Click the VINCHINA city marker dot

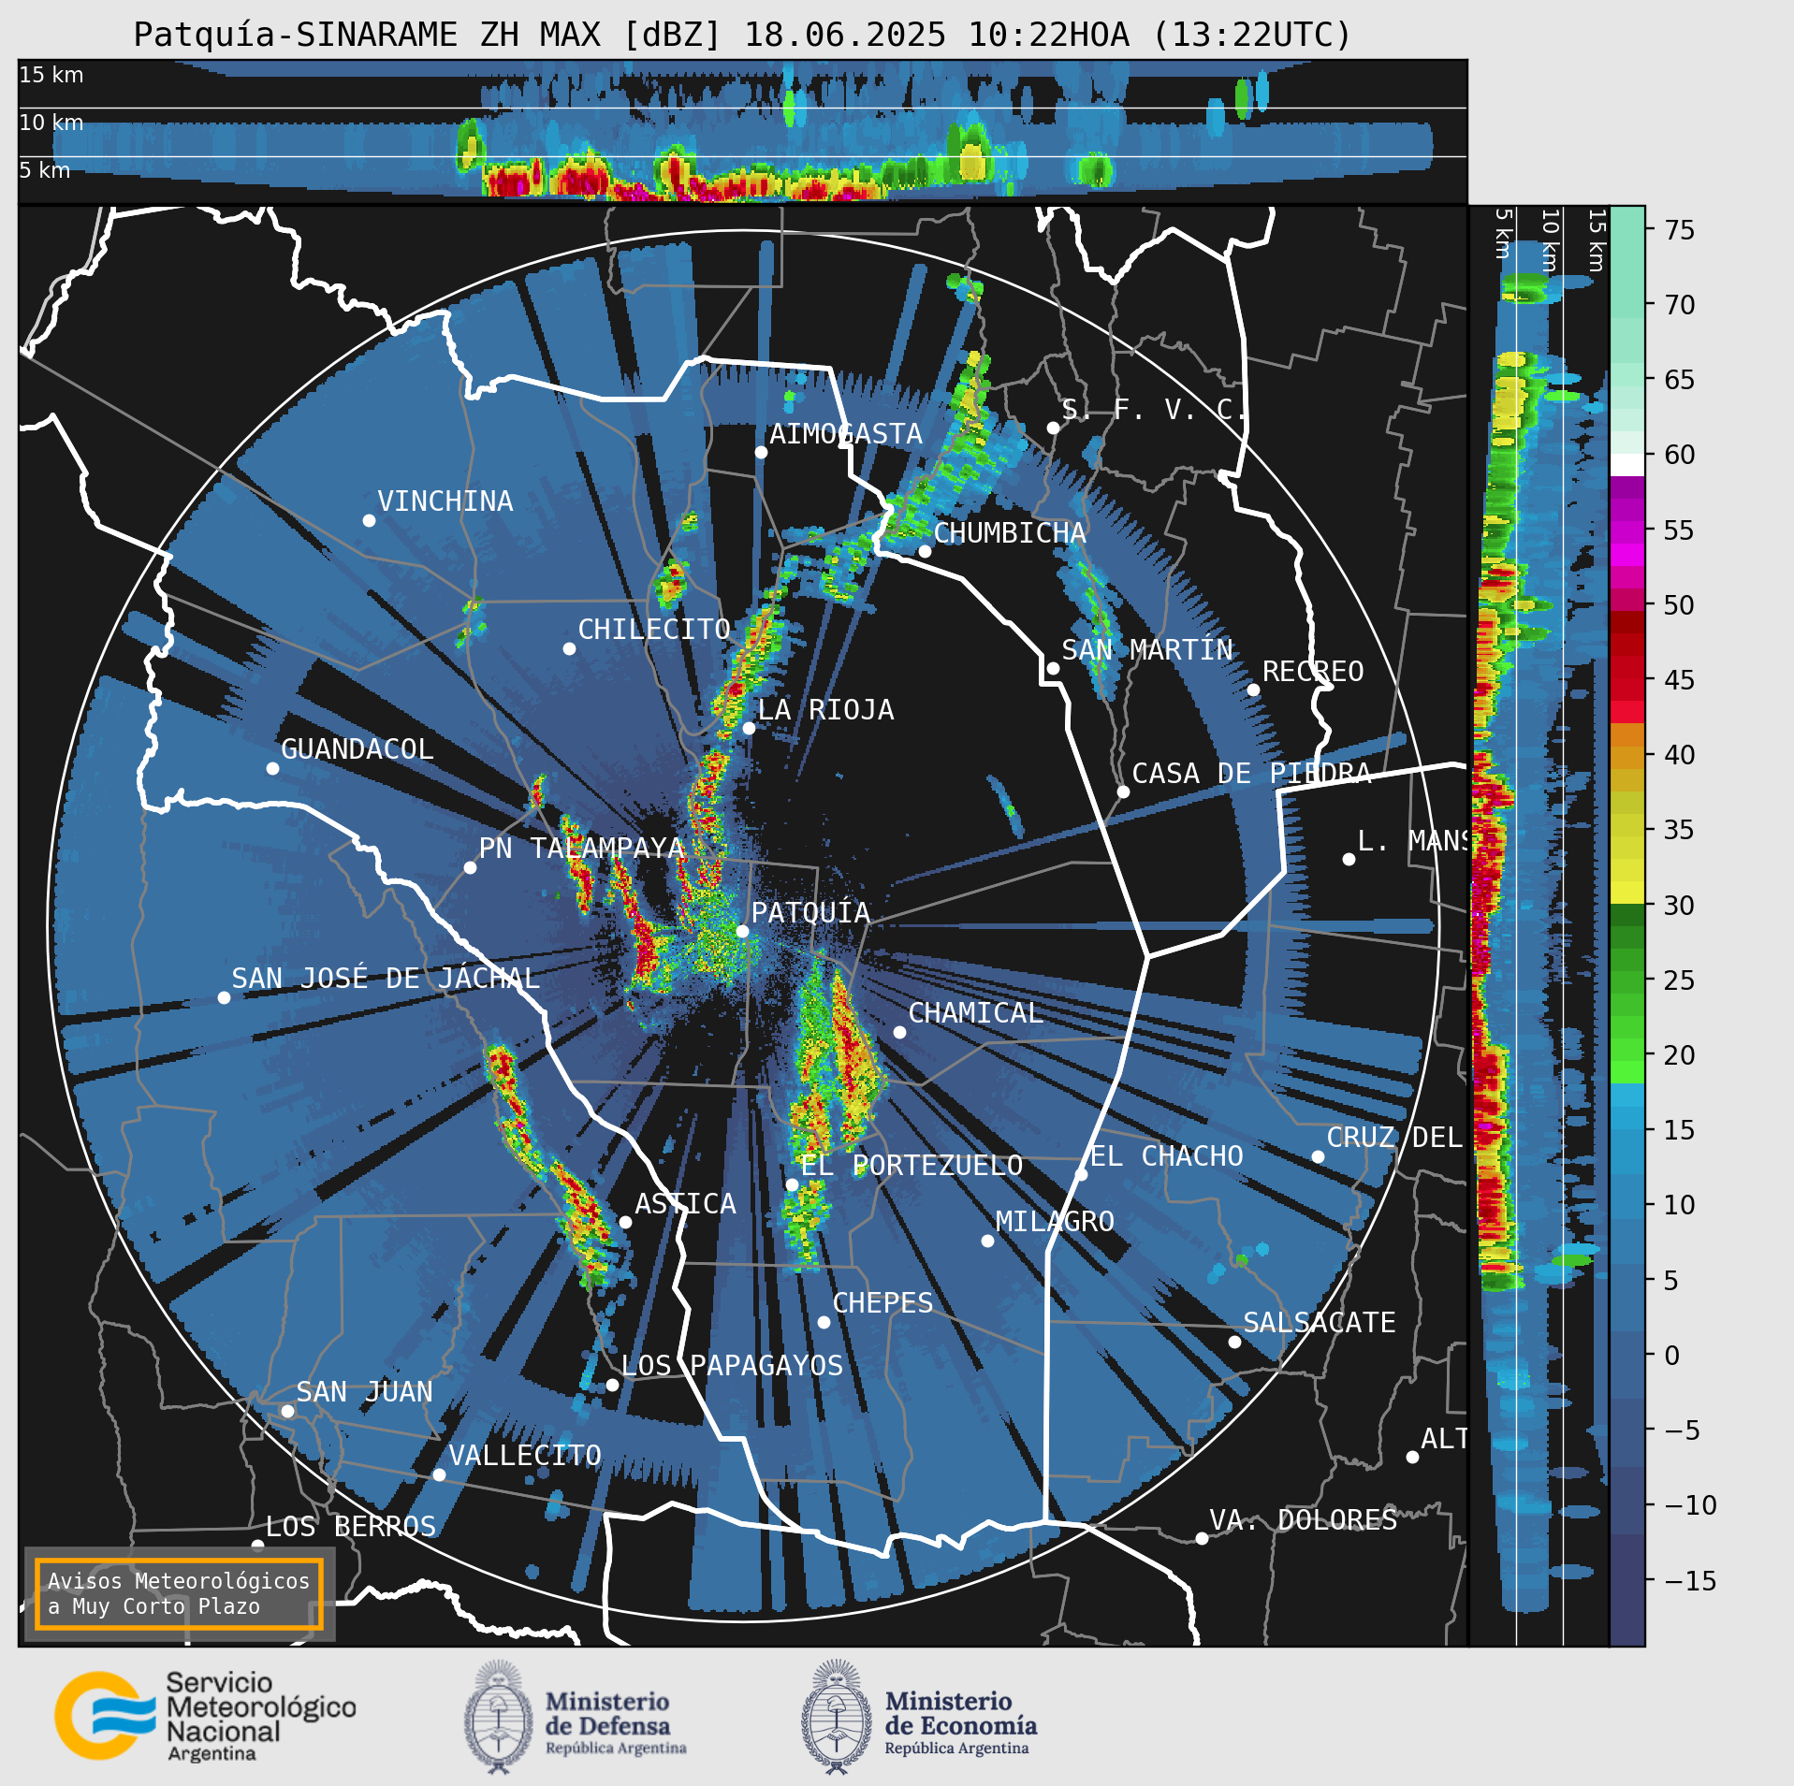pyautogui.click(x=369, y=520)
